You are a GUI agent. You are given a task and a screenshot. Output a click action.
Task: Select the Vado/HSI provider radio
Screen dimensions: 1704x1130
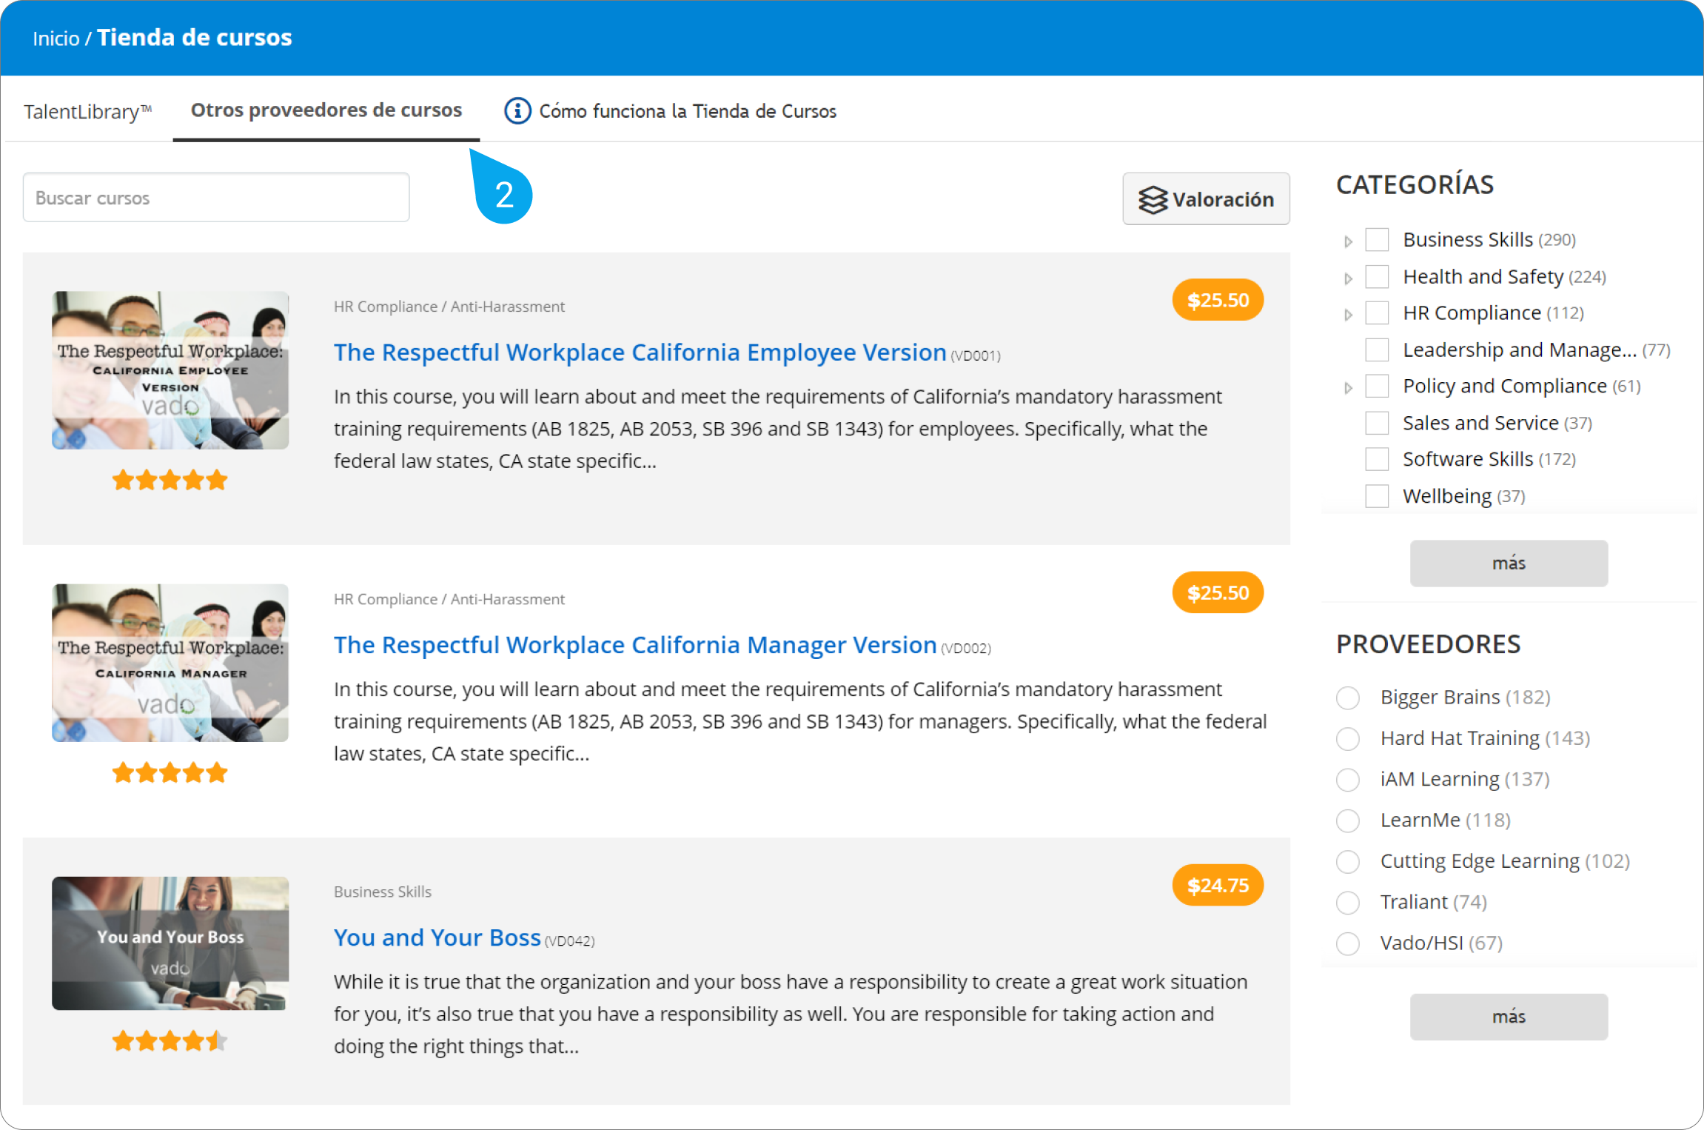(x=1348, y=943)
